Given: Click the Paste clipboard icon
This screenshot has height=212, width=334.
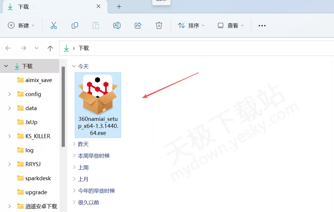Looking at the screenshot, I should tap(96, 26).
